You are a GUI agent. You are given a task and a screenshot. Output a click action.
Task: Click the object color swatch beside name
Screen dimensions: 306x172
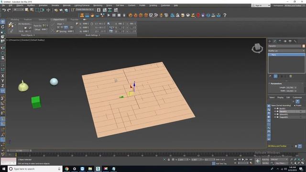[x=304, y=46]
